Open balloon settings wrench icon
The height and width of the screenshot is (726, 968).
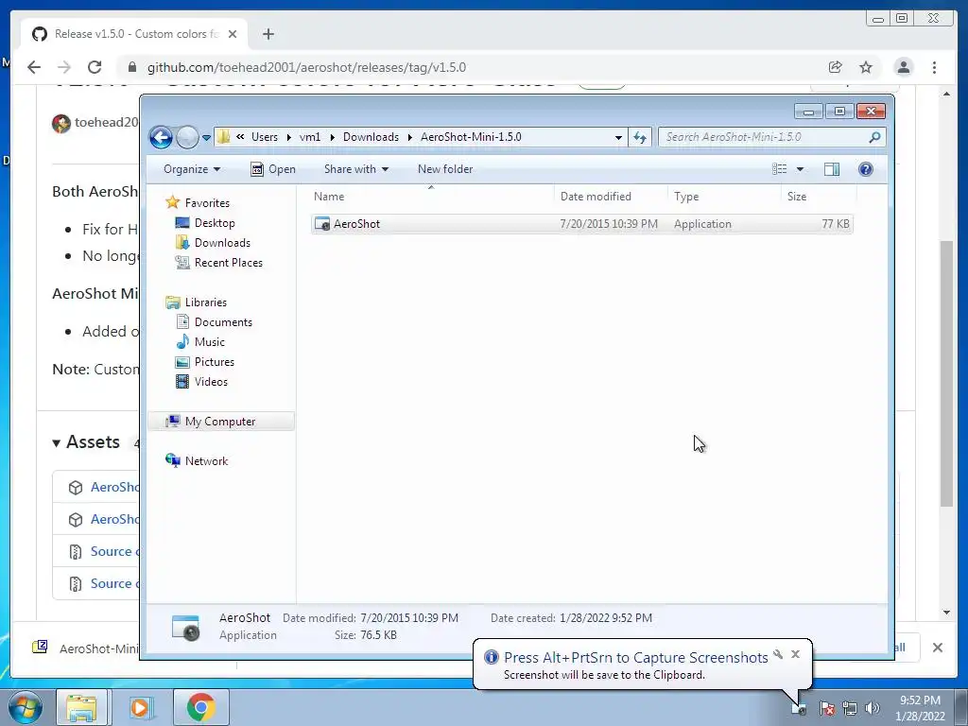(x=778, y=654)
